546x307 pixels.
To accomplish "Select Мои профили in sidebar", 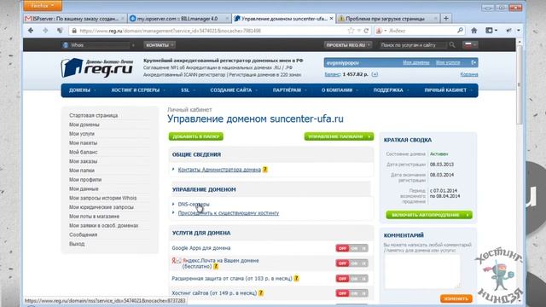I will coord(85,180).
